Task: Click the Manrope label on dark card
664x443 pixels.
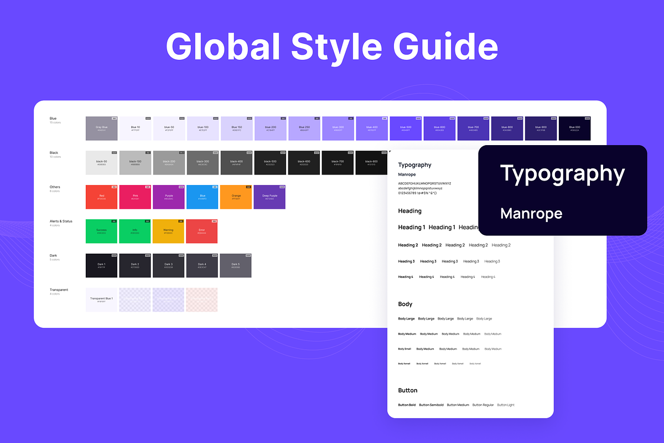Action: coord(531,214)
